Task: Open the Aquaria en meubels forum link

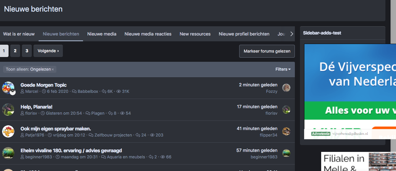Action: pyautogui.click(x=126, y=157)
